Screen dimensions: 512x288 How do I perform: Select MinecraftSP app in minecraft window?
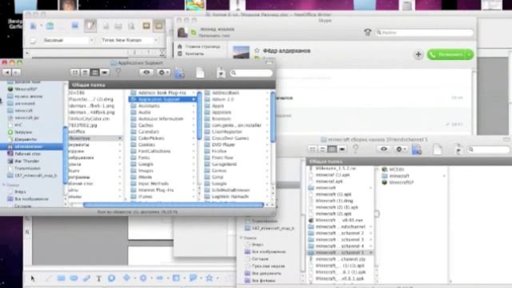[x=398, y=182]
